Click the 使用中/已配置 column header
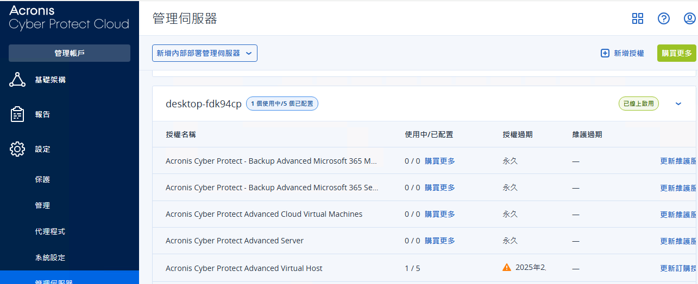This screenshot has width=698, height=284. click(429, 134)
